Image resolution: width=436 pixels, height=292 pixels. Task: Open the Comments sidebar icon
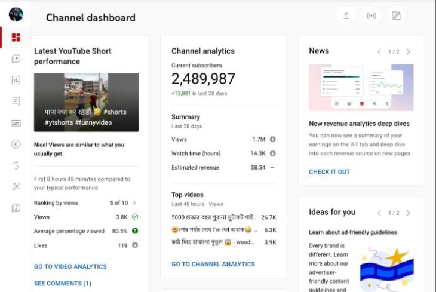(x=16, y=102)
